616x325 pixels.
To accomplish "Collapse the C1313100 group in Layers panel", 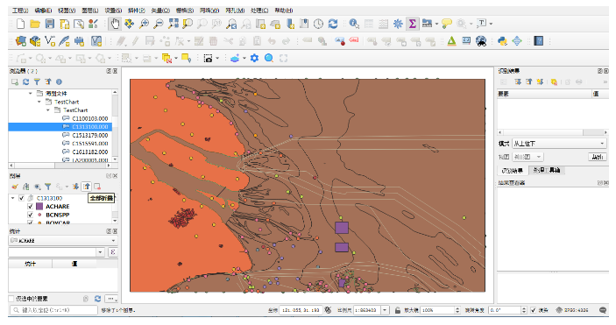I will [13, 198].
